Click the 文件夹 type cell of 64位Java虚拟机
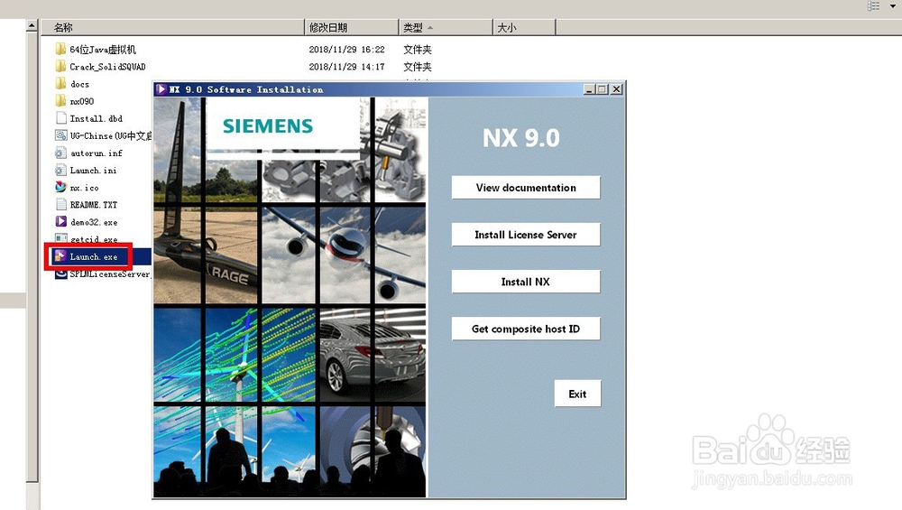Screen dimensions: 902x510 pos(417,50)
